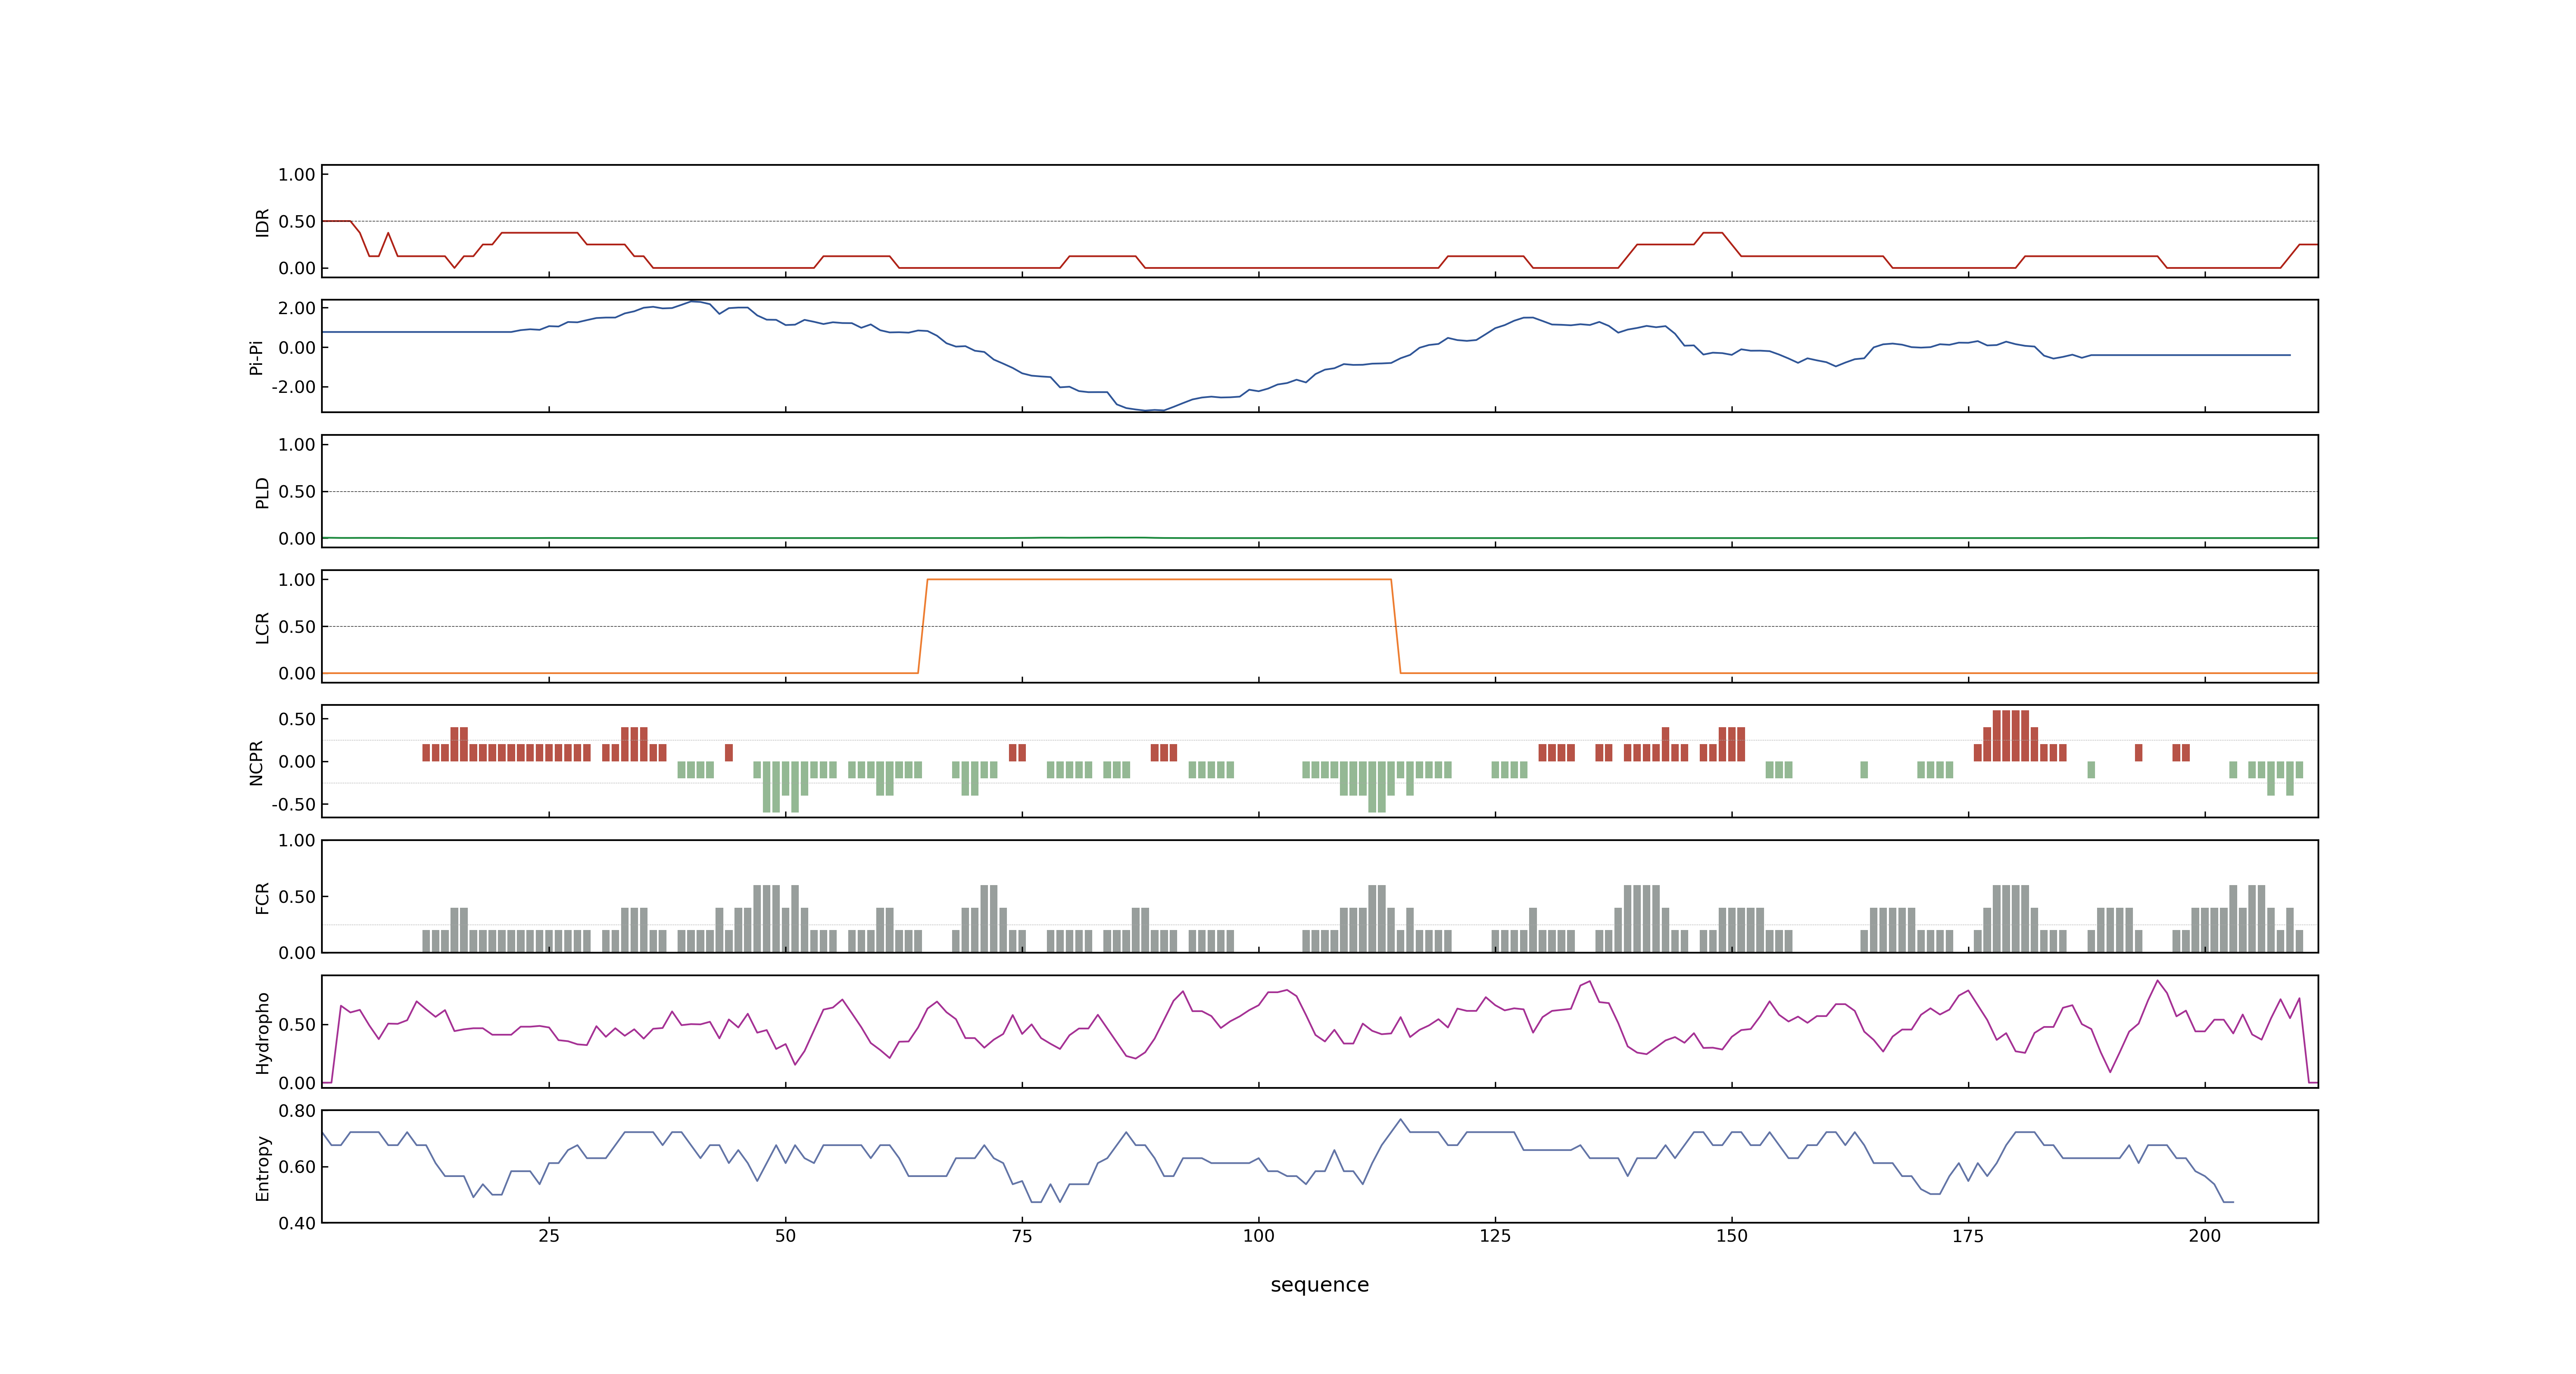The height and width of the screenshot is (1374, 2576).
Task: Click the 0.40 tick on Entropy axis
Action: coord(297,1223)
